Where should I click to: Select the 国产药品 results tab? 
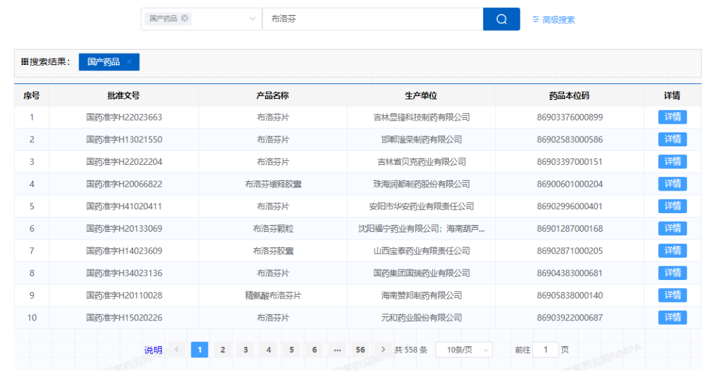click(x=103, y=62)
